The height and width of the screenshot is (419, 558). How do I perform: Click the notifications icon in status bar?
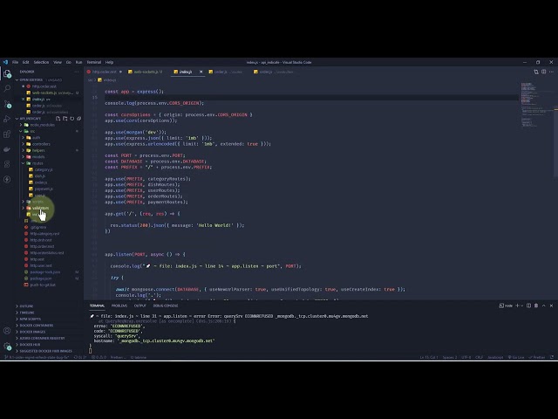pos(552,357)
